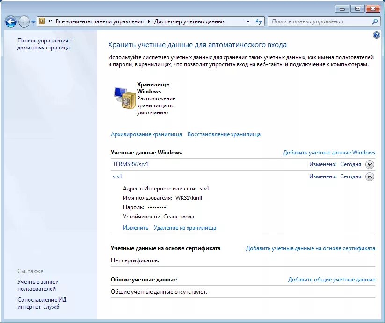Click heading 'Хранить учетные данные для автоматического входа'
385x323 pixels.
point(197,45)
